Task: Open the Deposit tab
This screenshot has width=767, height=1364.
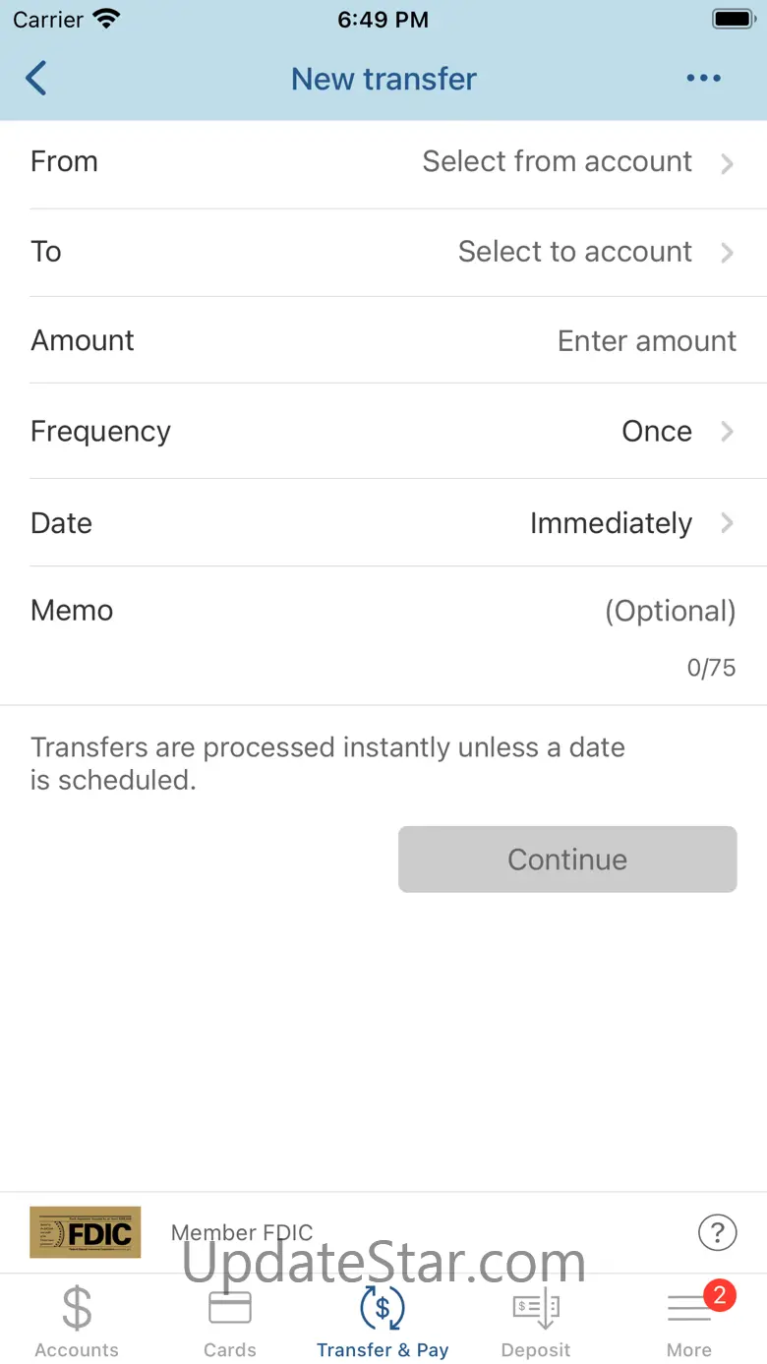Action: [x=536, y=1320]
